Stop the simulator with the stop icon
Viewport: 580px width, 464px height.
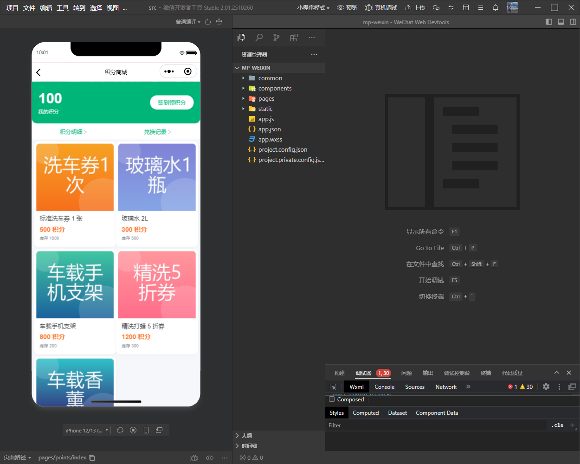click(x=133, y=430)
